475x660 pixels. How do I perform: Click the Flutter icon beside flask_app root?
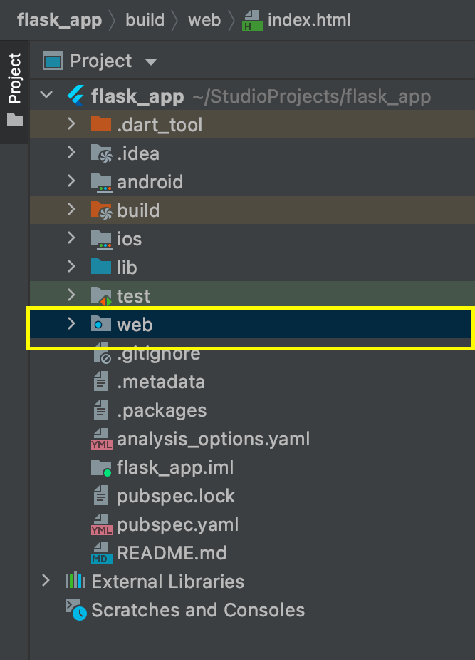[x=76, y=96]
